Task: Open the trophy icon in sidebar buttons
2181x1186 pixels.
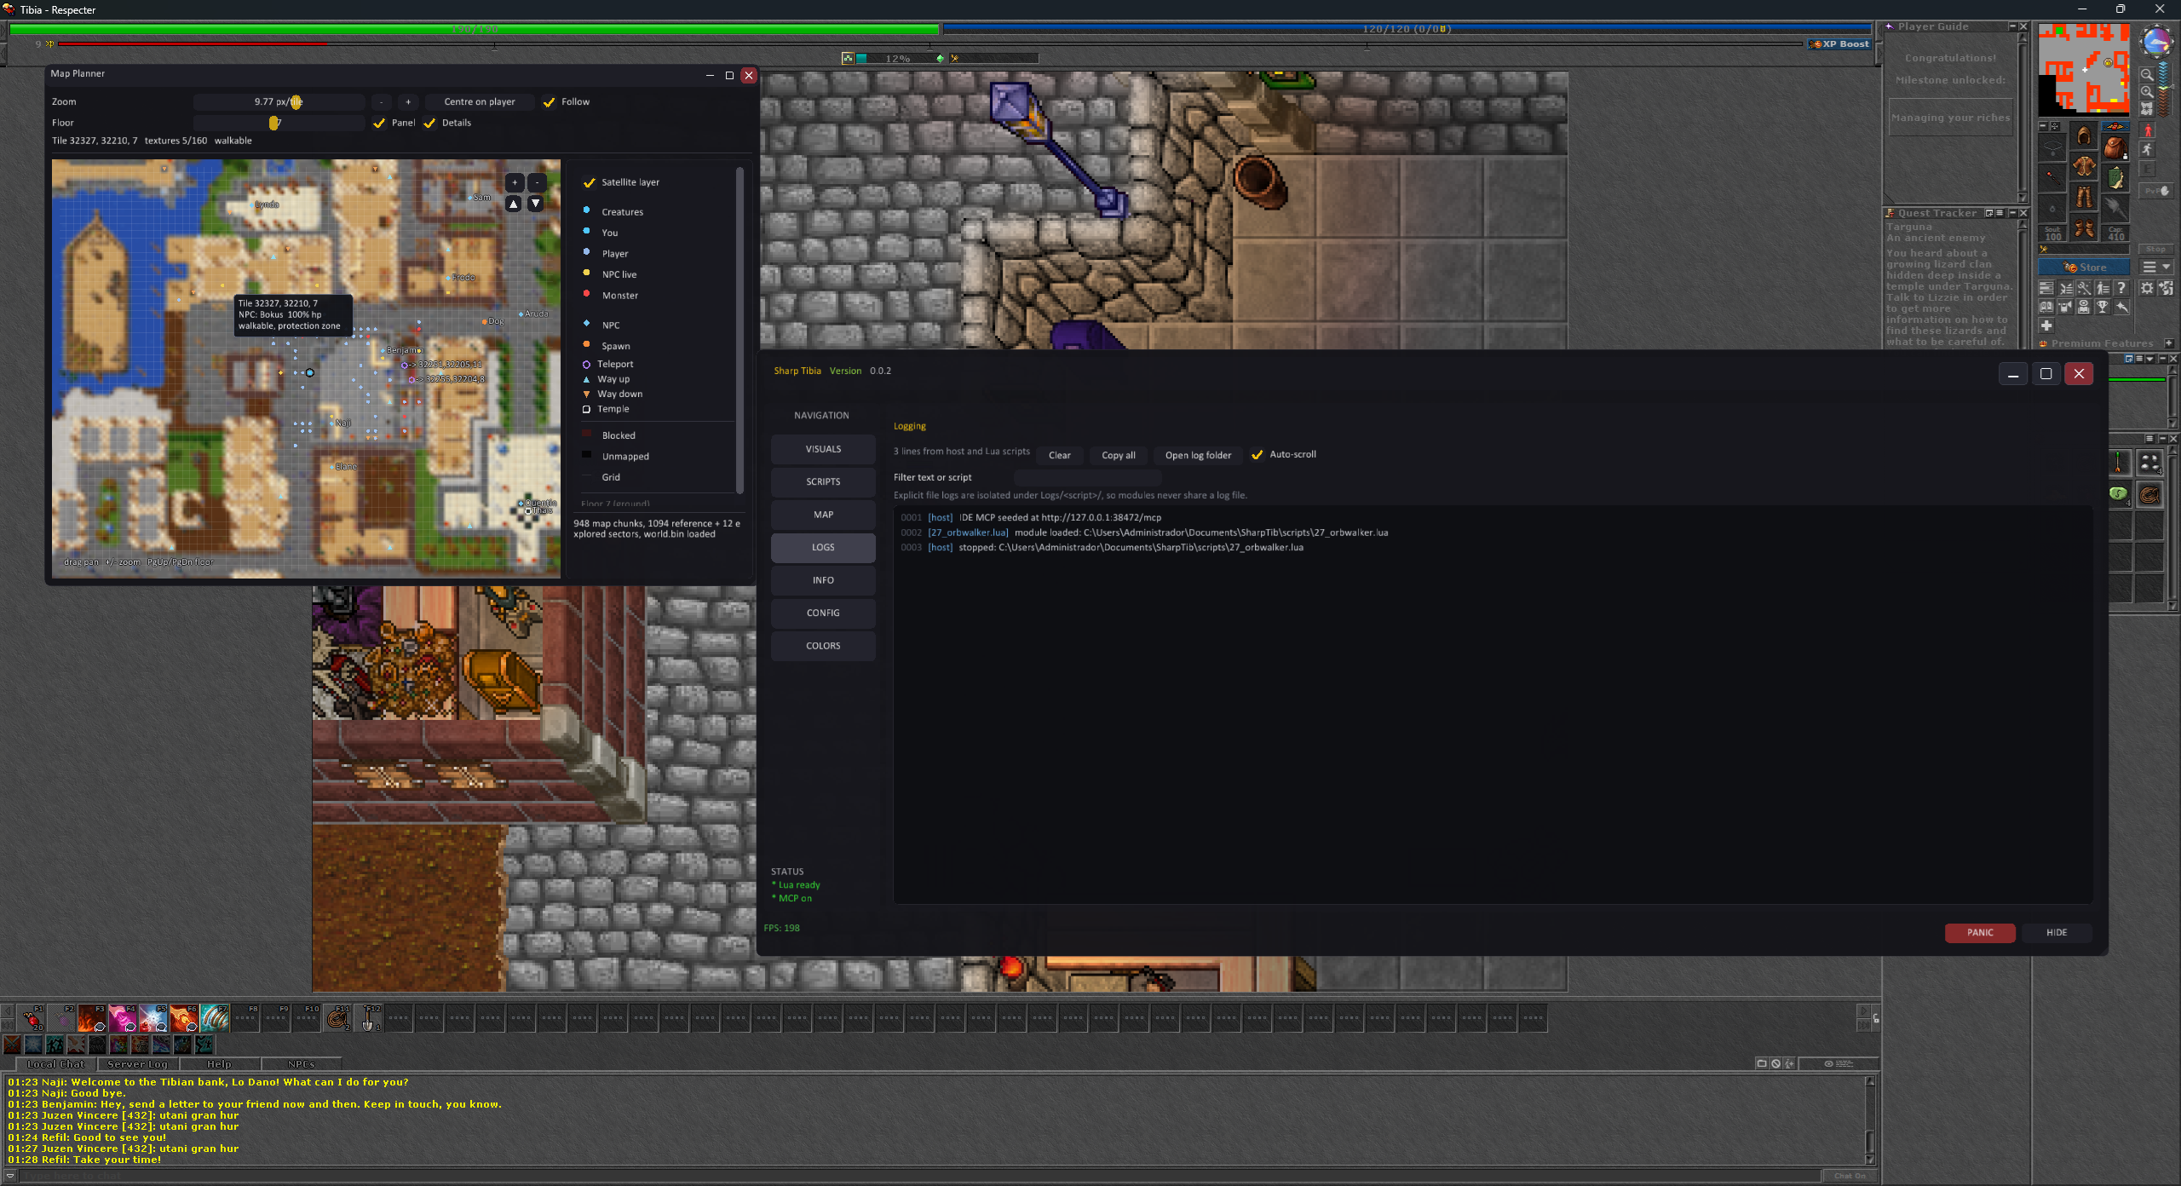Action: pyautogui.click(x=2103, y=307)
